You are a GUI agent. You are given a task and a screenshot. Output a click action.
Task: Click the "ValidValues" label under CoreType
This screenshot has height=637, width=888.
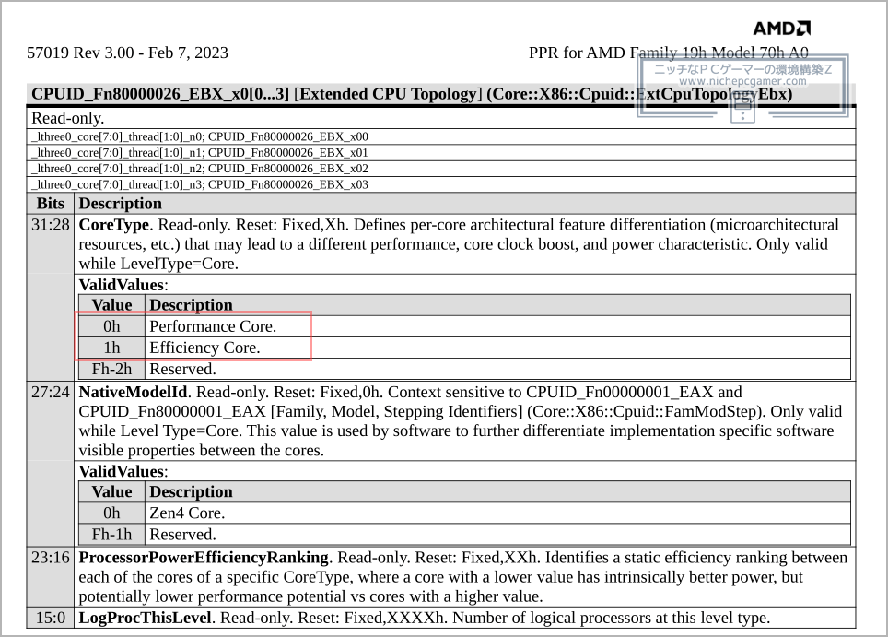click(122, 285)
